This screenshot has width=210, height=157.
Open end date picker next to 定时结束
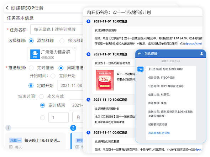(x=76, y=105)
